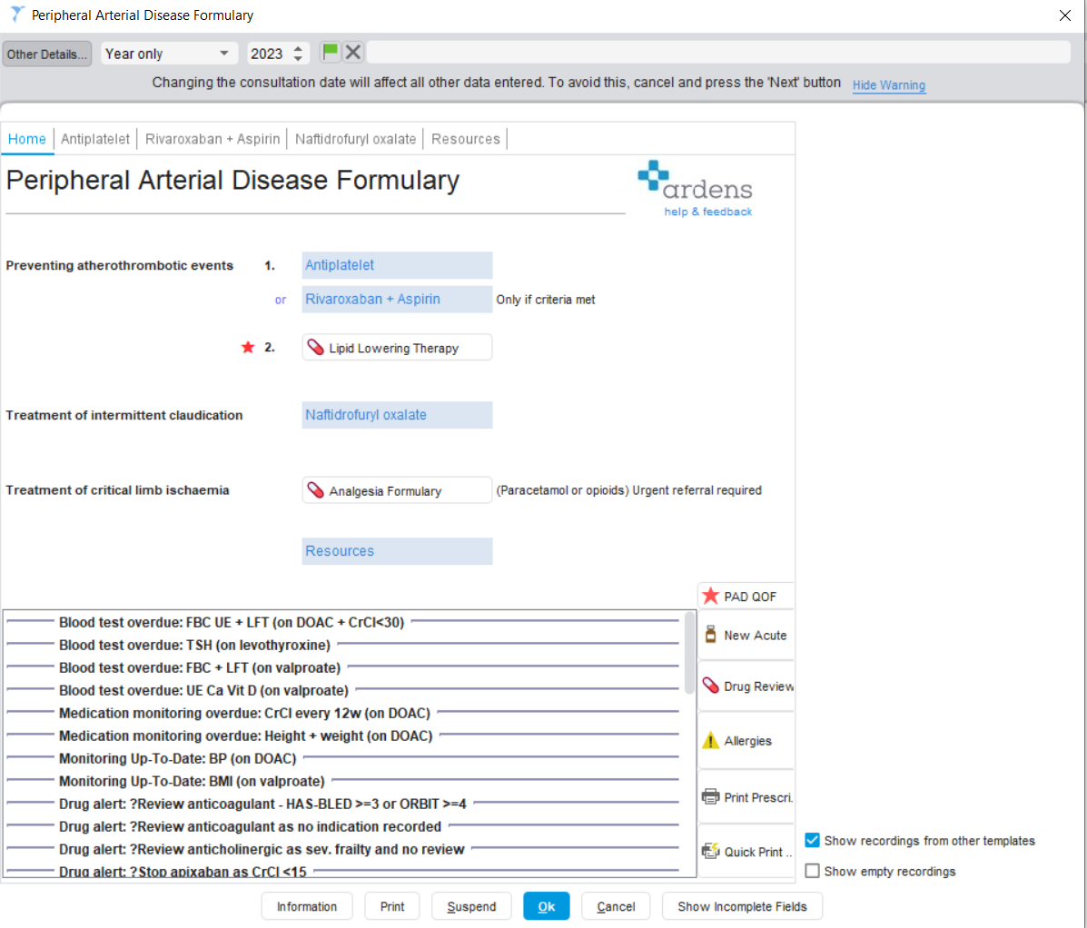1087x928 pixels.
Task: Click the X icon next to the flag
Action: tap(352, 51)
